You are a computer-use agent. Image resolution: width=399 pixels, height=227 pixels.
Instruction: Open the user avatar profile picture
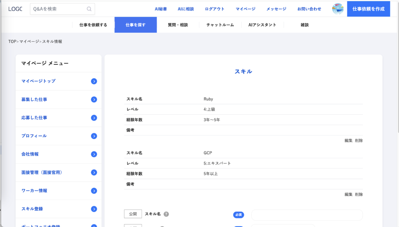click(x=337, y=9)
